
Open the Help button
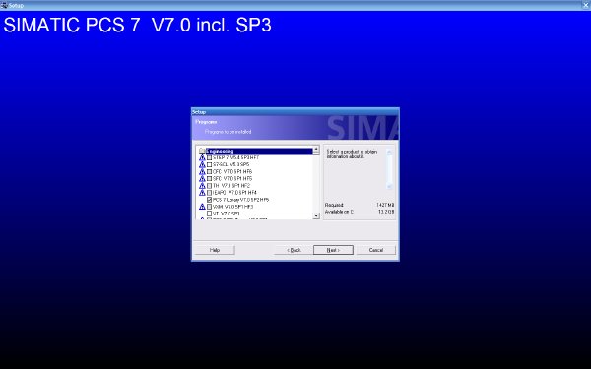[x=215, y=250]
